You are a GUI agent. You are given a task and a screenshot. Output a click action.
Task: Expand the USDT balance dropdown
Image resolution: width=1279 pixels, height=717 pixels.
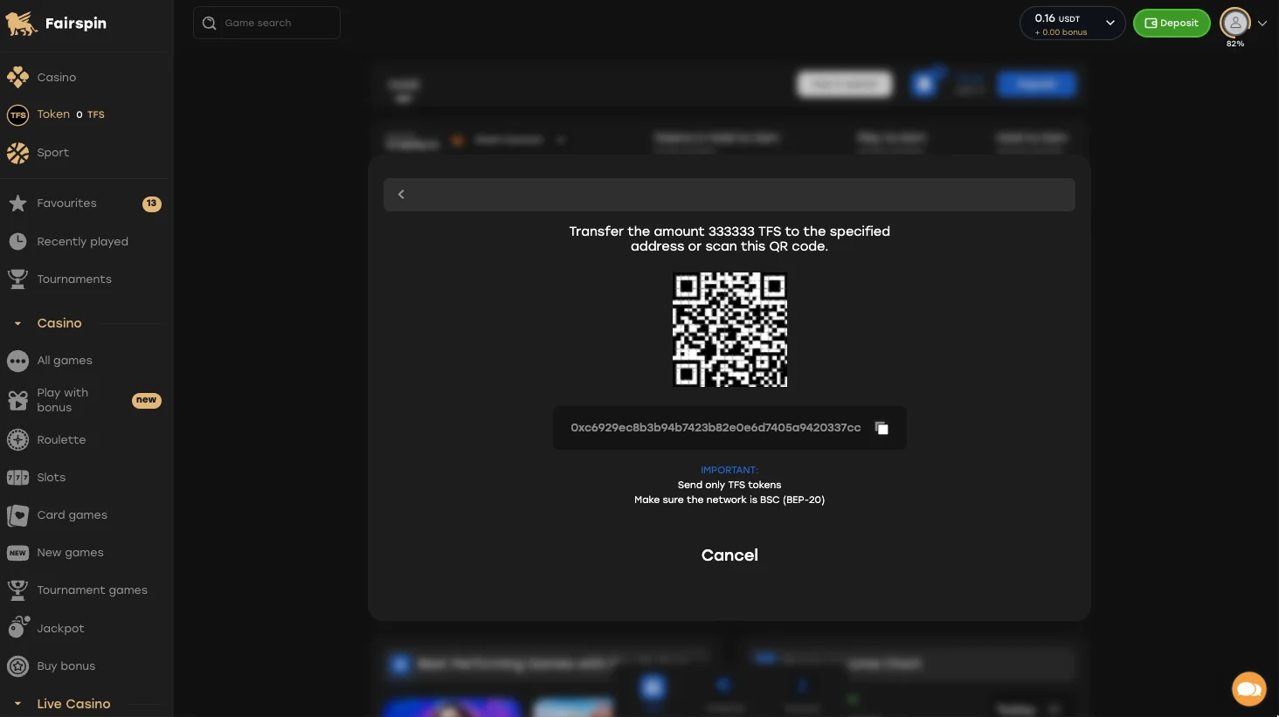(x=1110, y=23)
